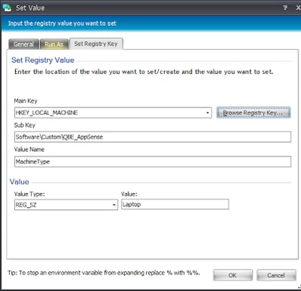Click the Main Key label

(x=26, y=101)
